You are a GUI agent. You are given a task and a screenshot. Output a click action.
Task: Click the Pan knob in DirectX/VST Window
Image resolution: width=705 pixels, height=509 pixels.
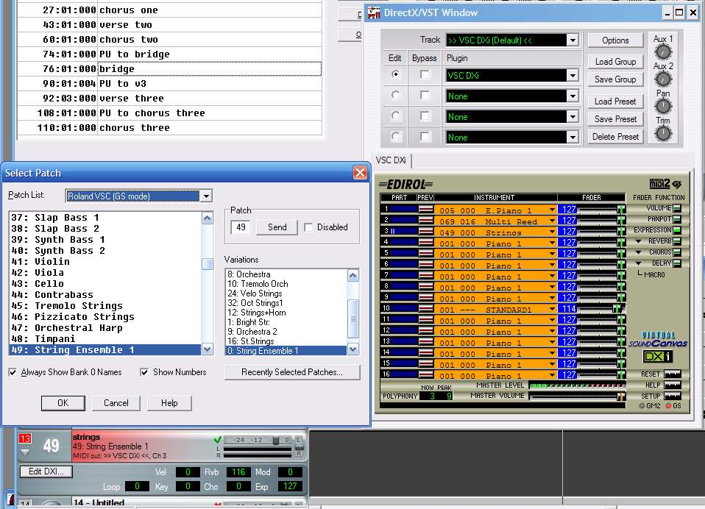click(663, 107)
